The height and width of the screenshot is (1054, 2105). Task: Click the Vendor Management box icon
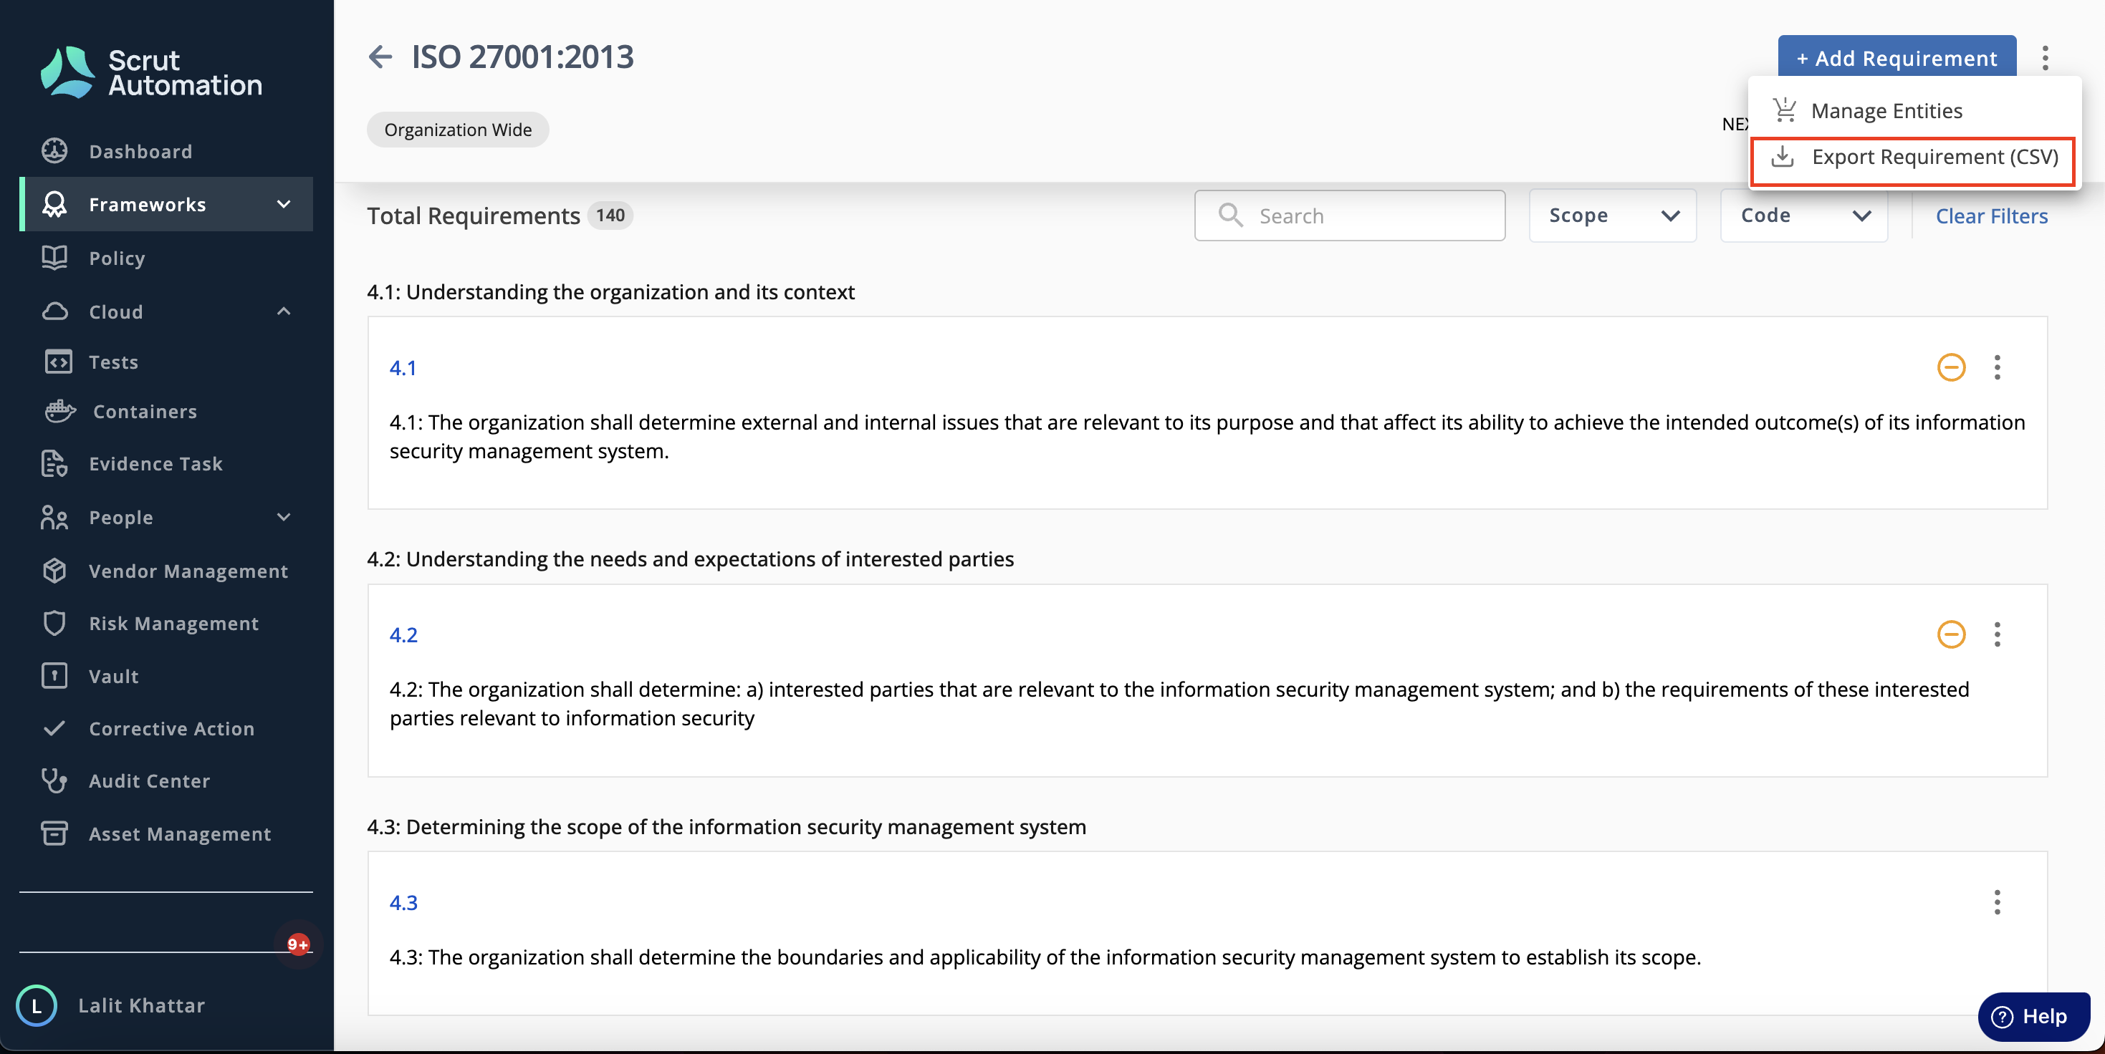54,571
